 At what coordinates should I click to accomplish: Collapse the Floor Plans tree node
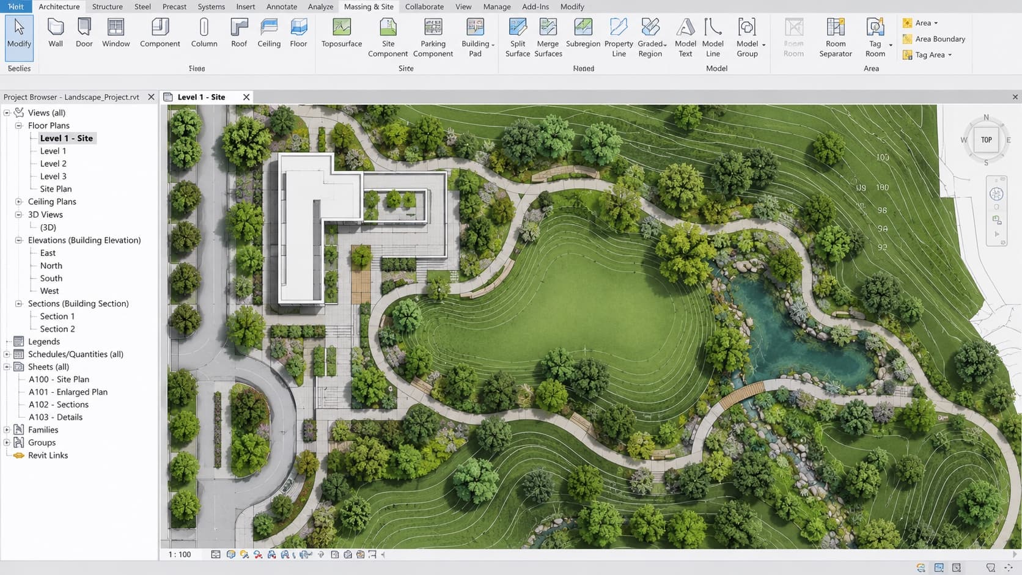[x=19, y=125]
